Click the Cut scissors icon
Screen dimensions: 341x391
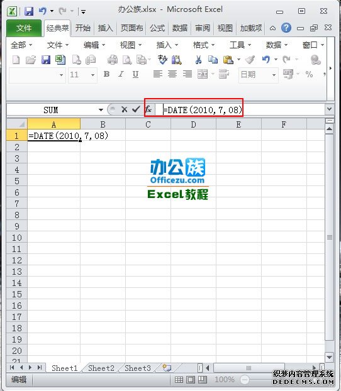[x=198, y=60]
